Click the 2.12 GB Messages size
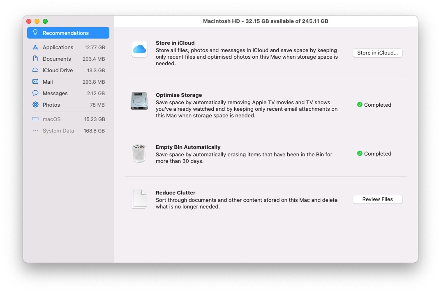 96,94
